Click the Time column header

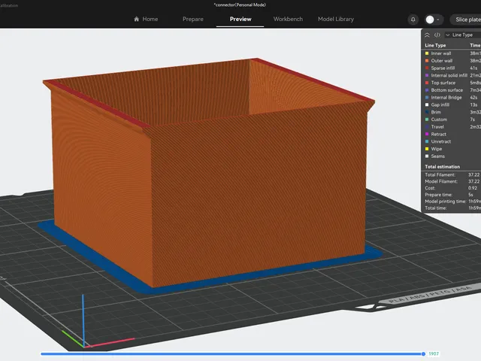coord(475,45)
